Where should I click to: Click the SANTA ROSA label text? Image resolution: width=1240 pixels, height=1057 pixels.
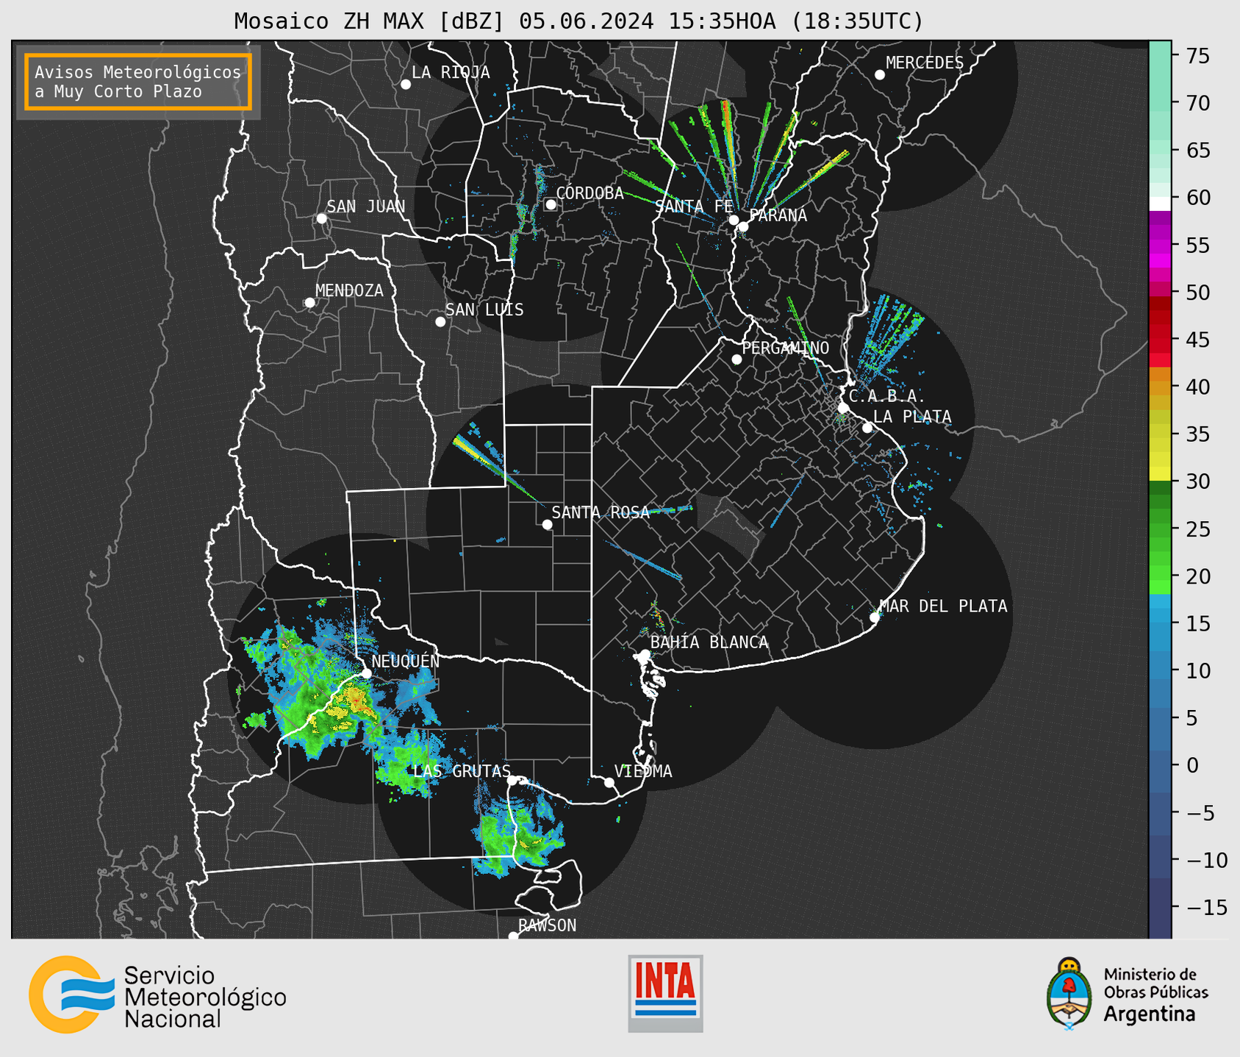pyautogui.click(x=601, y=513)
